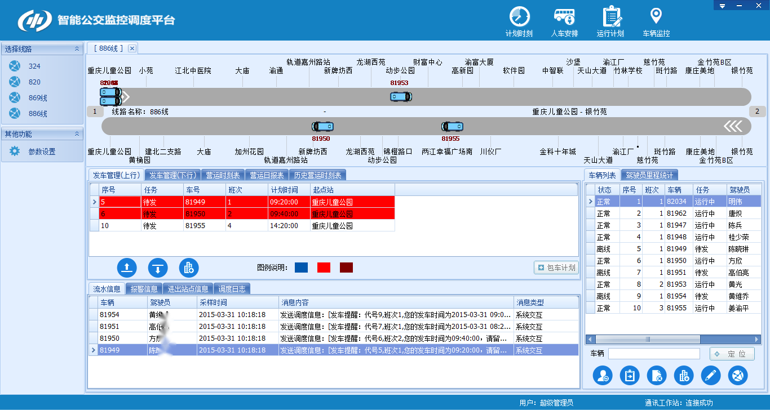Switch to the 报警信息 tab
770x410 pixels.
(144, 289)
